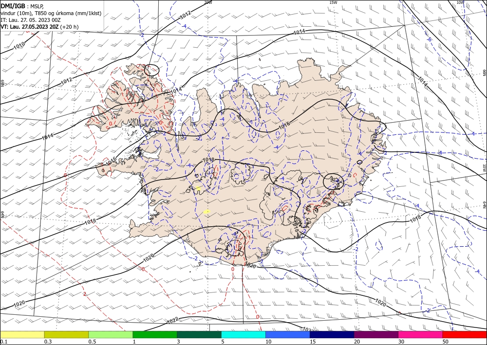This screenshot has height=345, width=487.
Task: Click the "0.5" legend scale value
Action: 92,342
